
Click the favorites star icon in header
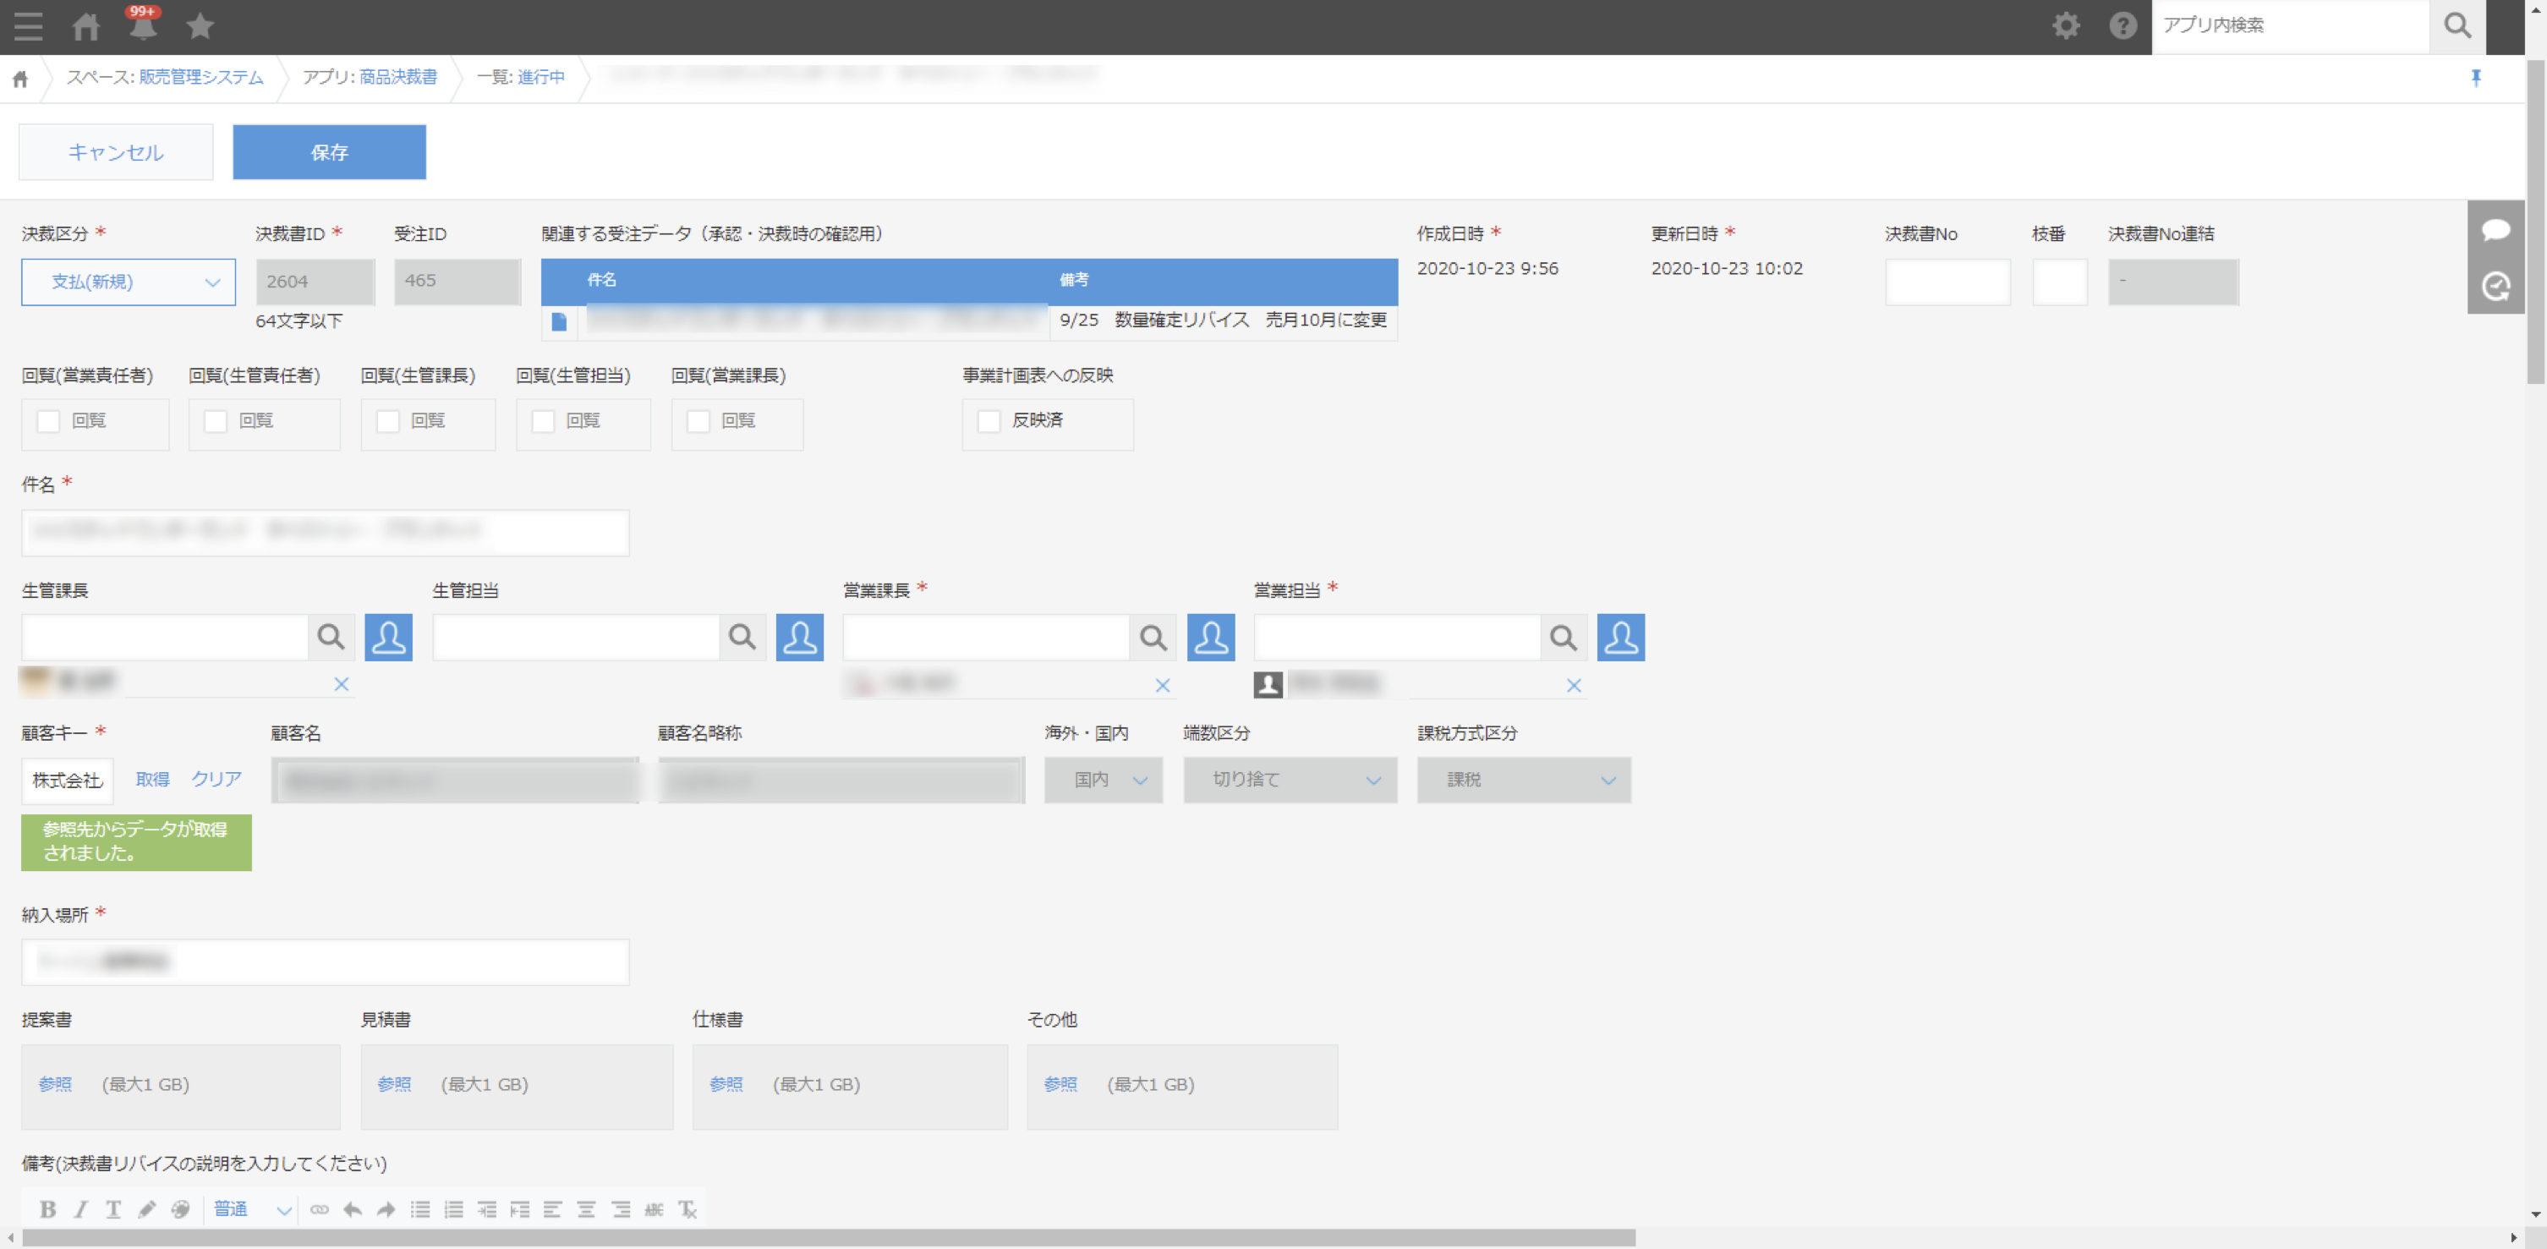[200, 27]
